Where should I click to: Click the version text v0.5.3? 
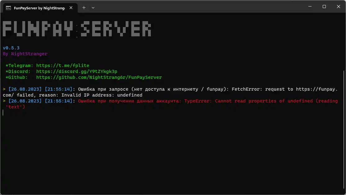[x=11, y=48]
